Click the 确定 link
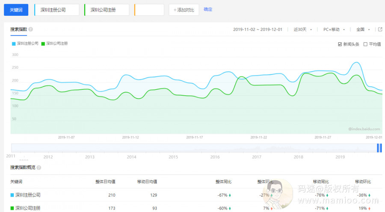Screen dimensions: 385x212 coord(208,9)
